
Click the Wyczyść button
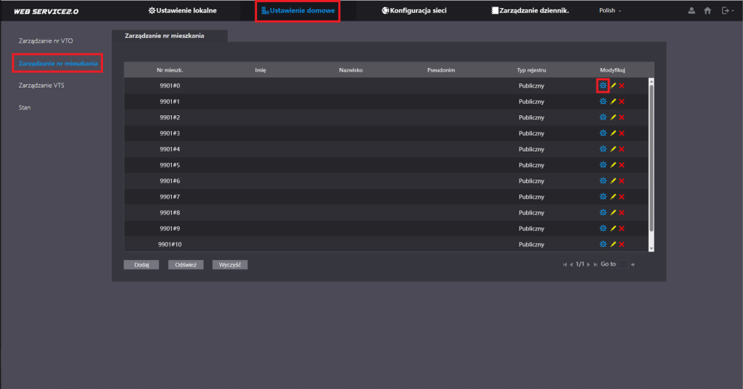230,264
